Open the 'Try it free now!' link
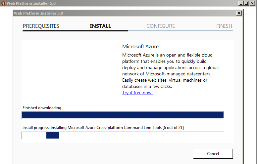This screenshot has height=164, width=257. 137,93
